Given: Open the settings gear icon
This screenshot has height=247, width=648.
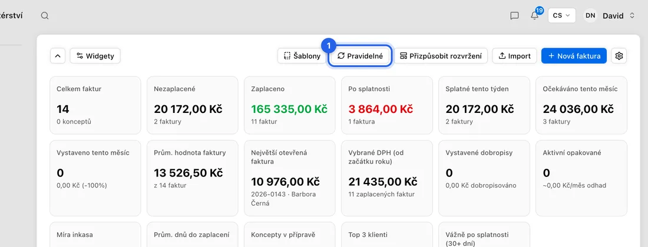Looking at the screenshot, I should pyautogui.click(x=619, y=56).
